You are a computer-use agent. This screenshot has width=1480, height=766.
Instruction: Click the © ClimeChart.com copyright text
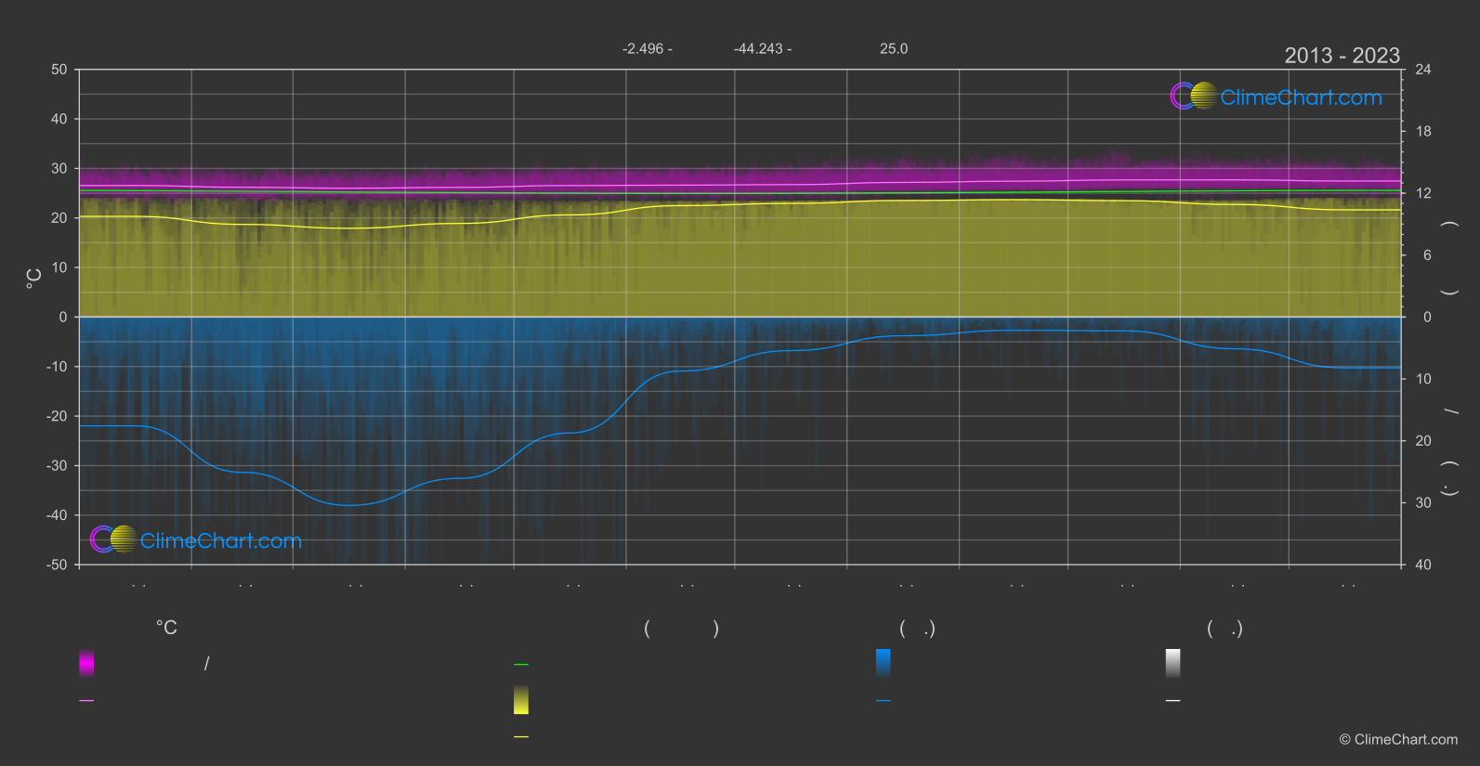1398,740
